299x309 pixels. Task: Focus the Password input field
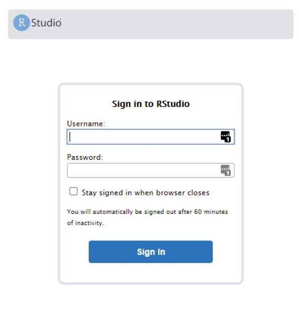[x=143, y=170]
